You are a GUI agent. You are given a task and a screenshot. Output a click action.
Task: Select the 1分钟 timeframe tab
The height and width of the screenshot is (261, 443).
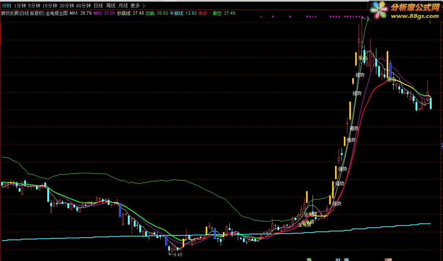click(x=20, y=6)
